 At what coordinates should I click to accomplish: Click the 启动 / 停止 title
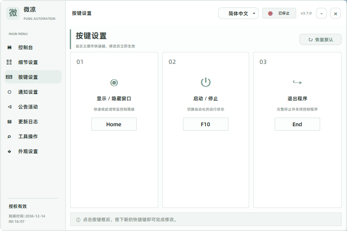coord(206,99)
